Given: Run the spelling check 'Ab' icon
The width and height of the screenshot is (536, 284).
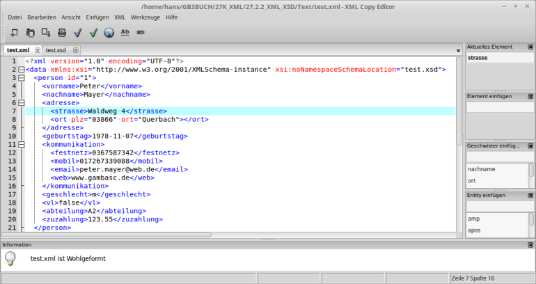Looking at the screenshot, I should click(x=125, y=32).
